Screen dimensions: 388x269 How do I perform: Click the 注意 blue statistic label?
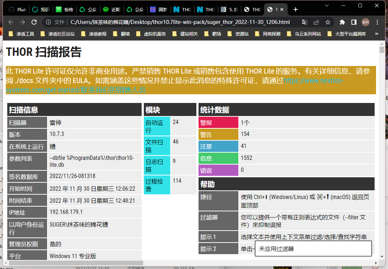click(218, 146)
